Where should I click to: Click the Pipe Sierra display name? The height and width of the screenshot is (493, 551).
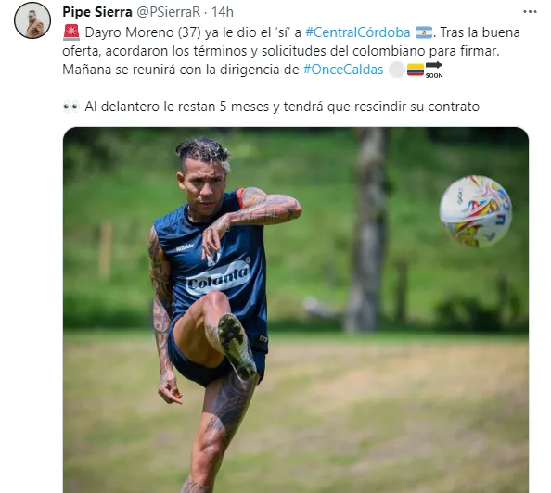tap(97, 12)
